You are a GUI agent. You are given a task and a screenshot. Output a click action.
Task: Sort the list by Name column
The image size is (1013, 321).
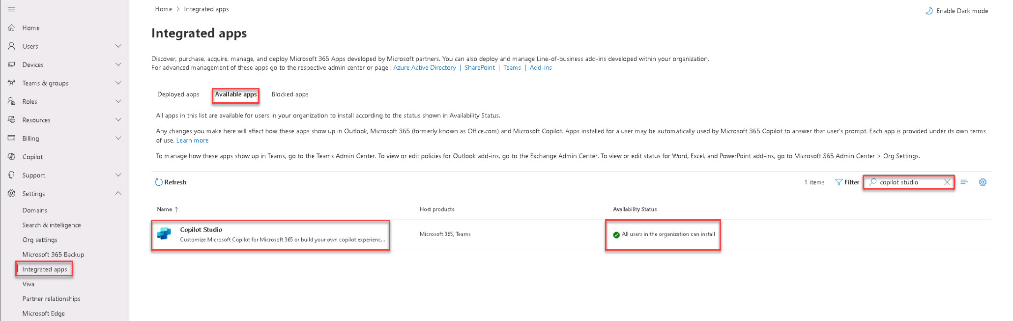165,209
